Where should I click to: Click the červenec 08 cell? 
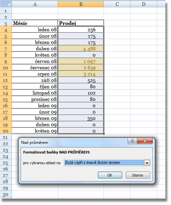pyautogui.click(x=35, y=67)
